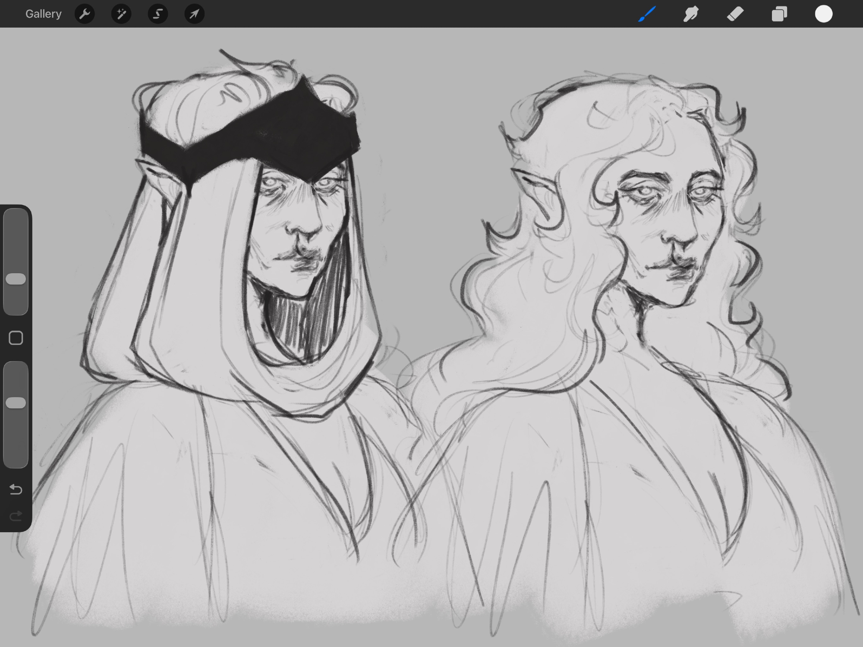Image resolution: width=863 pixels, height=647 pixels.
Task: Tap the hatched shadow under left figure's chin
Action: (x=298, y=324)
